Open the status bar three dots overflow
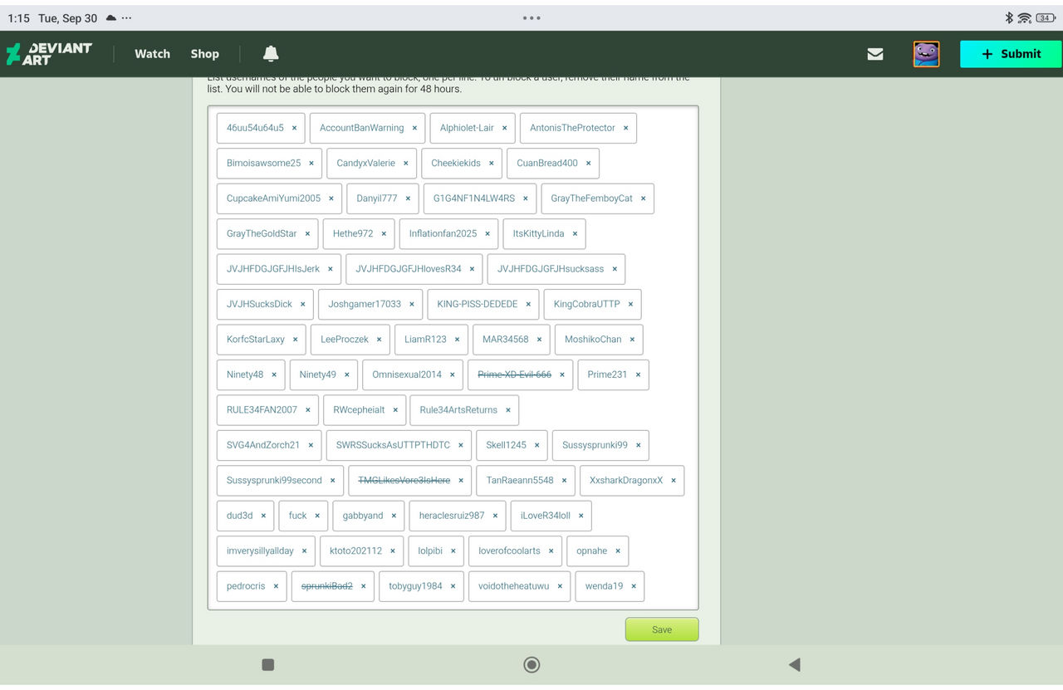This screenshot has height=690, width=1063. [531, 17]
